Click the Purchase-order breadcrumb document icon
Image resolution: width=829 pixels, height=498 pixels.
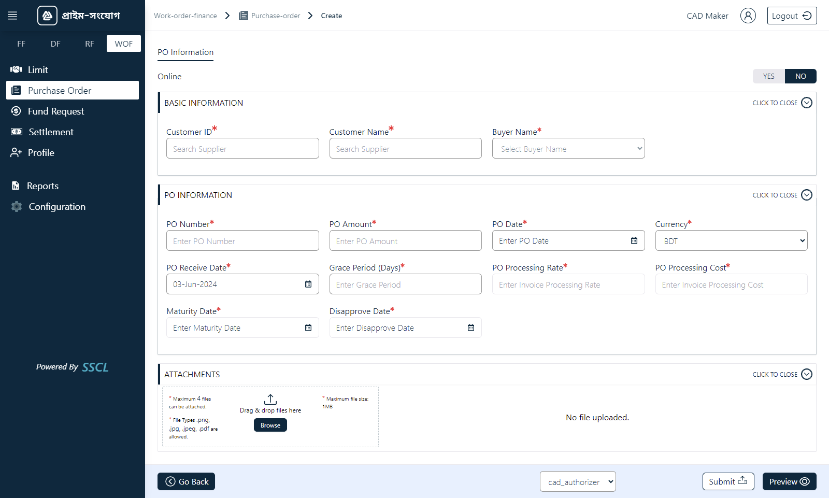tap(244, 16)
